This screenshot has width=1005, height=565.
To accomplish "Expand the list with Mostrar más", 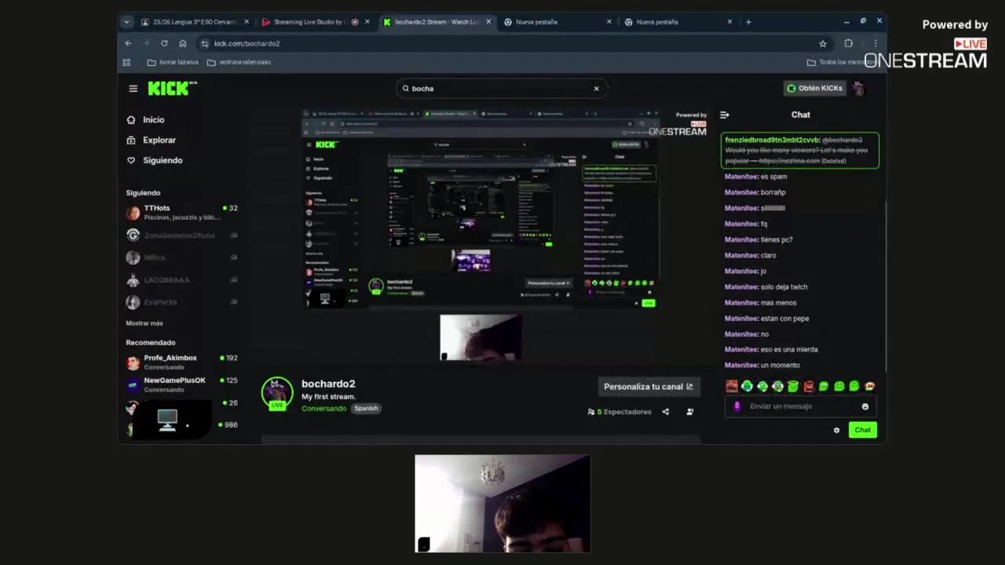I will pos(144,323).
